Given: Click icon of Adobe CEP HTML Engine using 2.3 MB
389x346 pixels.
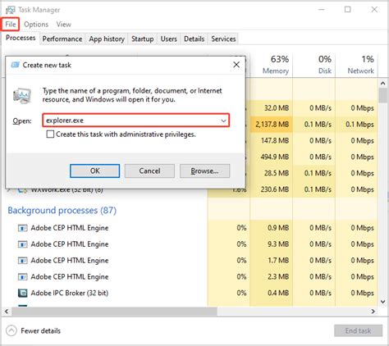Looking at the screenshot, I should tap(22, 277).
